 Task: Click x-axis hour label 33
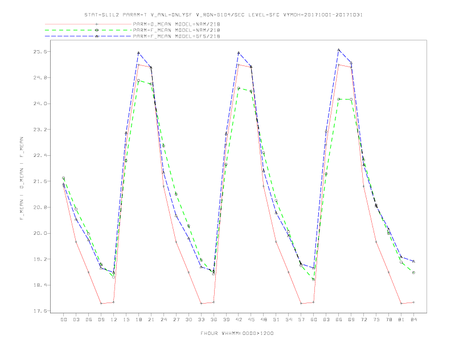(x=201, y=320)
